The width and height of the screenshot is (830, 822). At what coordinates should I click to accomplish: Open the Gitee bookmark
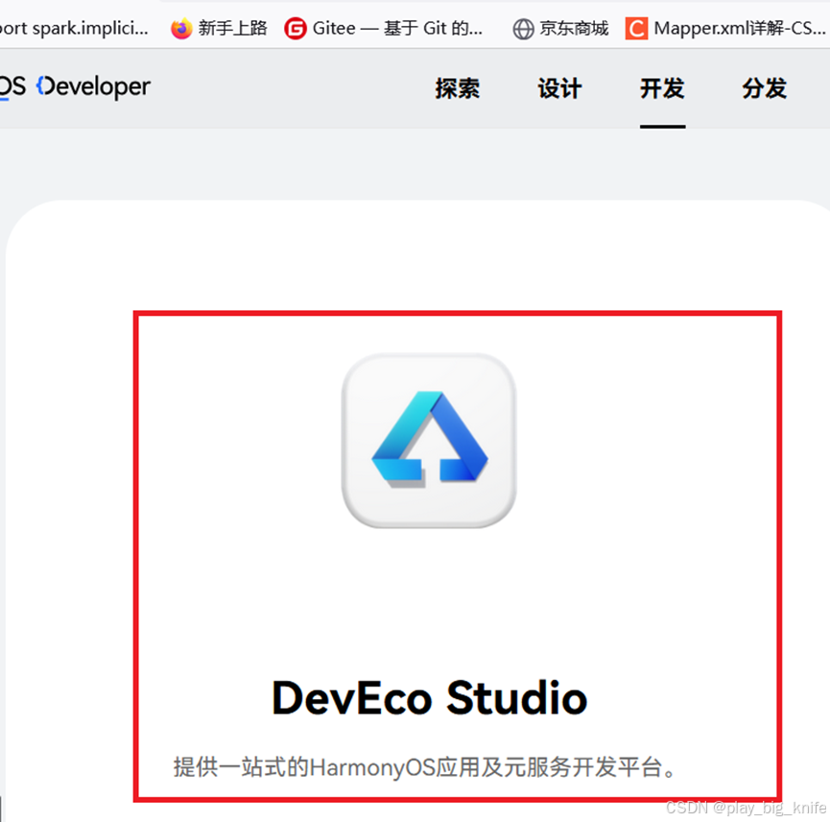pos(384,28)
